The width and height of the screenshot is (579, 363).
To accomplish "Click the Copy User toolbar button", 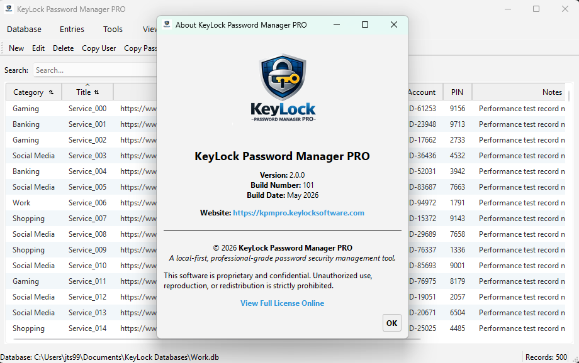I will tap(99, 48).
